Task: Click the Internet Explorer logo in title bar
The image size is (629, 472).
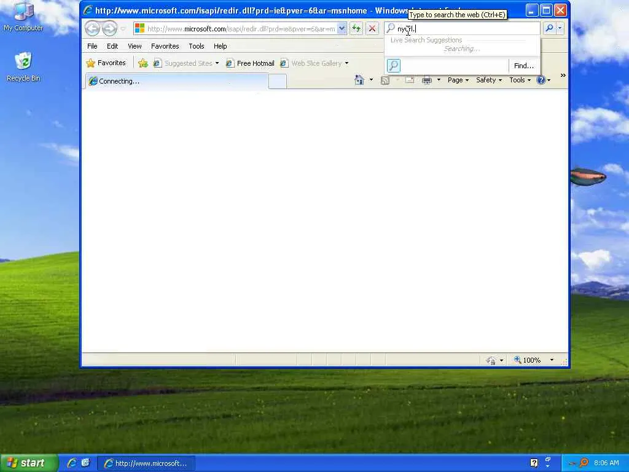Action: pyautogui.click(x=88, y=10)
